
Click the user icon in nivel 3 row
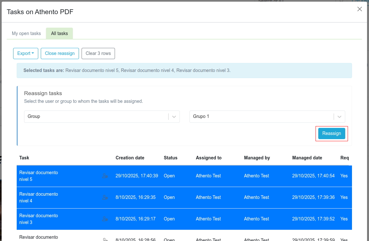click(x=105, y=219)
